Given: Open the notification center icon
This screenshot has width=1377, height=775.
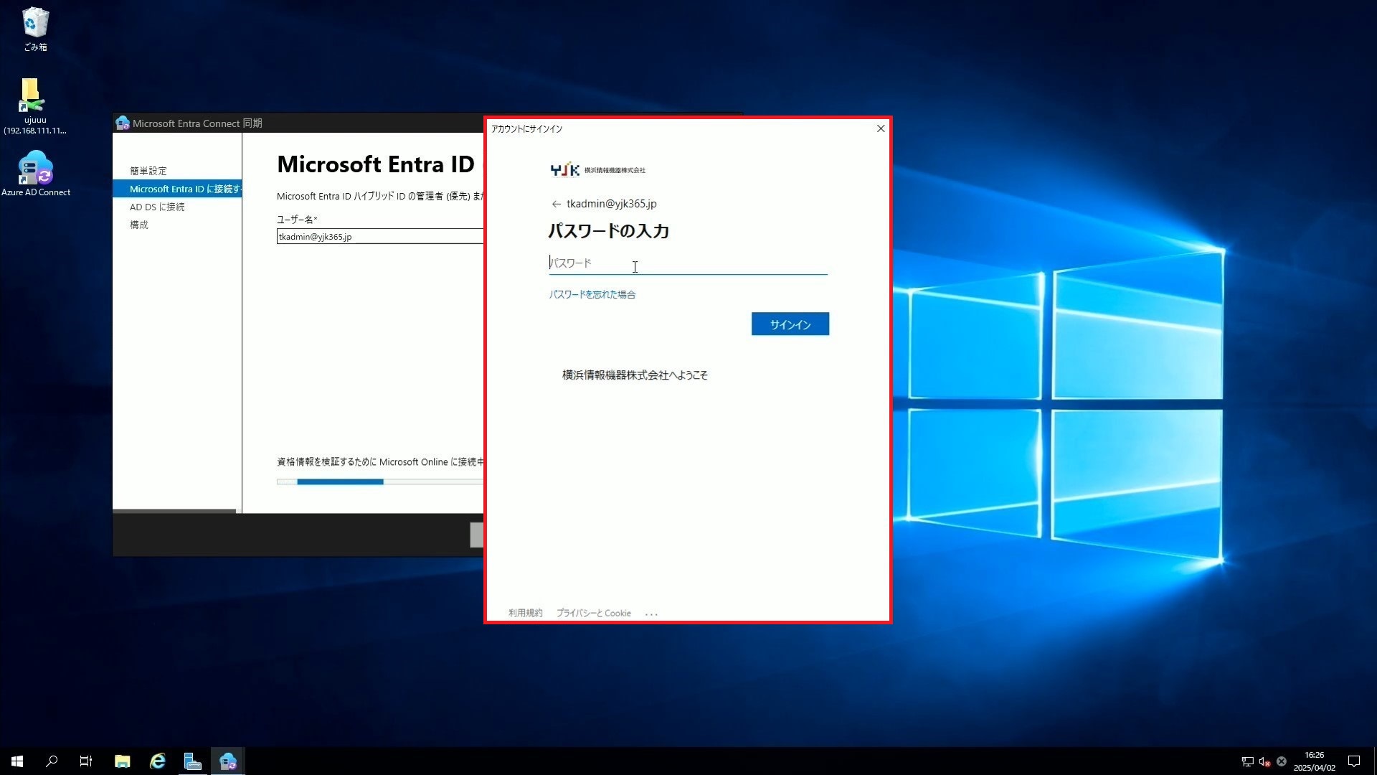Looking at the screenshot, I should pos(1354,761).
